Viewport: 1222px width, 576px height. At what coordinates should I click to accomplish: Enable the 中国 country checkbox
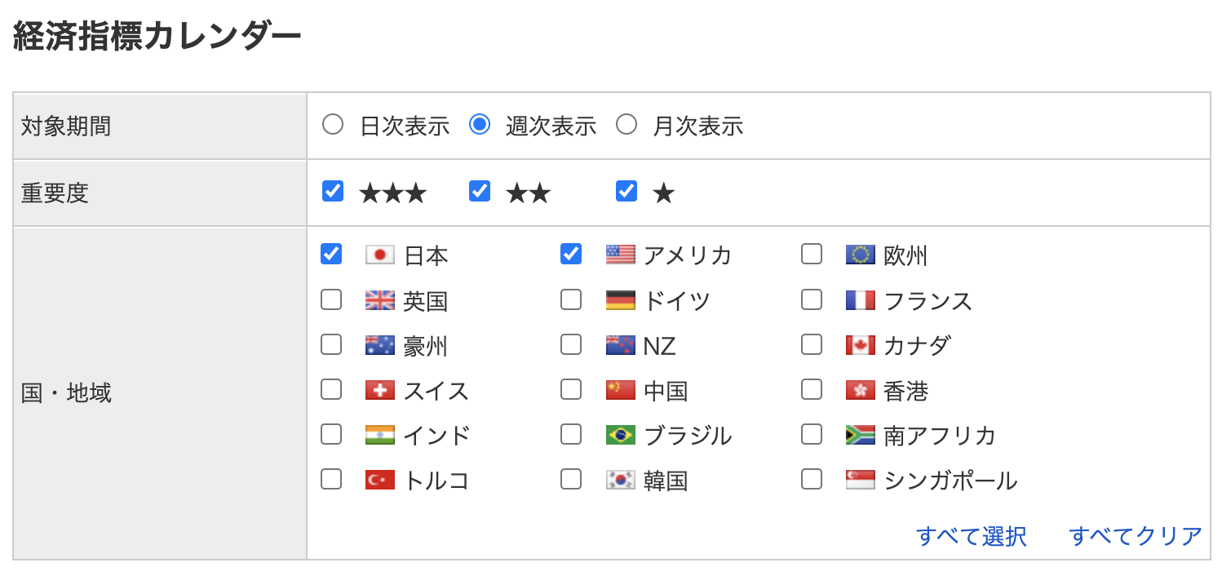pos(571,390)
